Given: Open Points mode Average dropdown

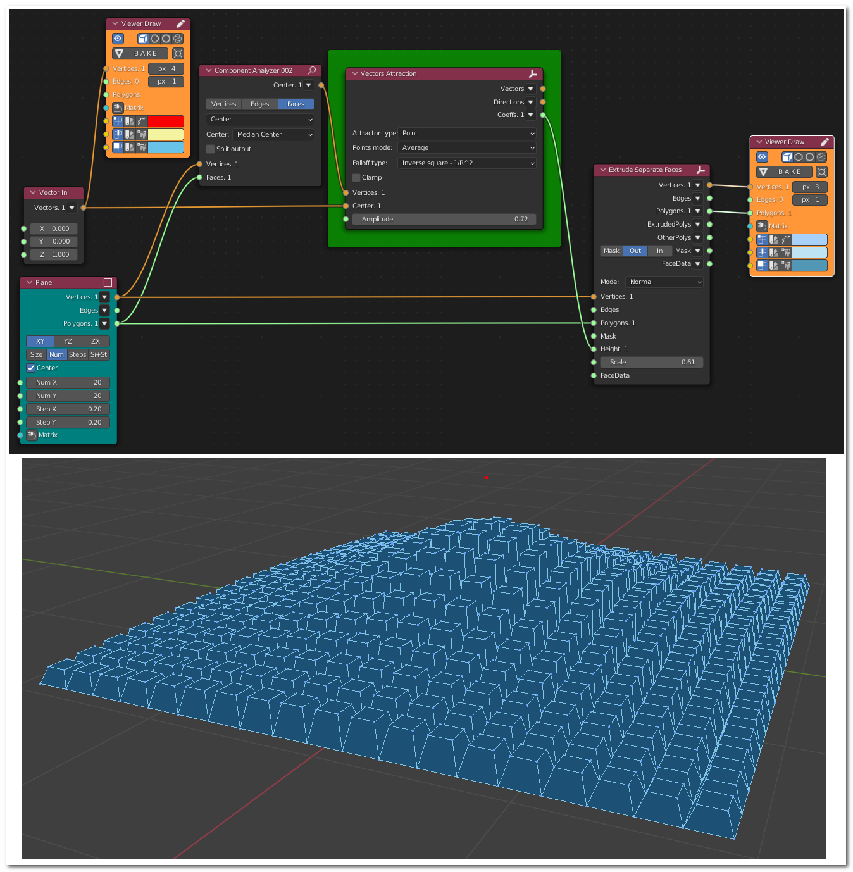Looking at the screenshot, I should pyautogui.click(x=467, y=147).
